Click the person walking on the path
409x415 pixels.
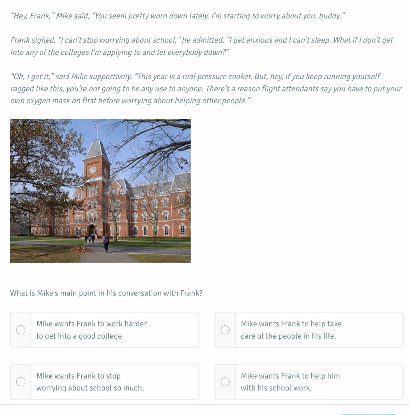point(106,243)
